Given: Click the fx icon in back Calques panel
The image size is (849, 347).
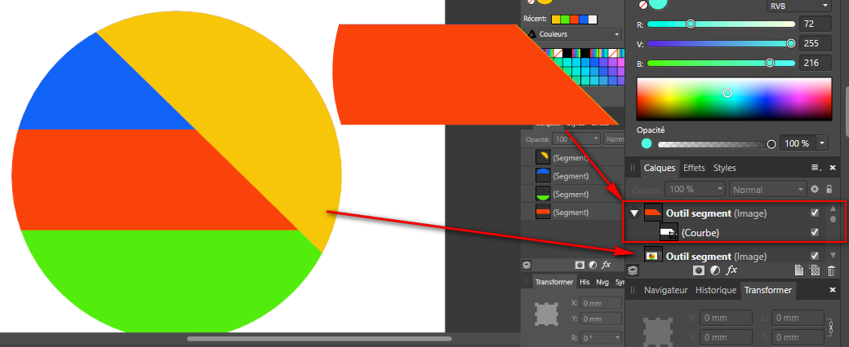Looking at the screenshot, I should click(607, 265).
